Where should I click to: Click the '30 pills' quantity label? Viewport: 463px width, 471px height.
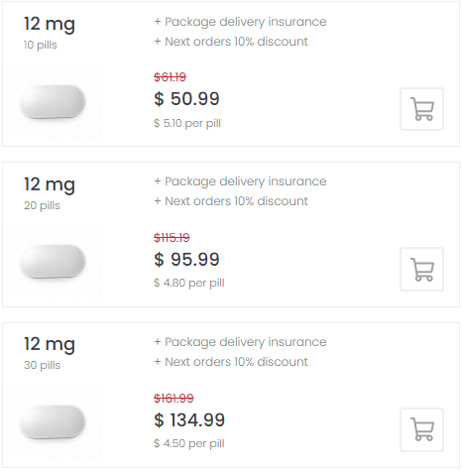point(42,365)
